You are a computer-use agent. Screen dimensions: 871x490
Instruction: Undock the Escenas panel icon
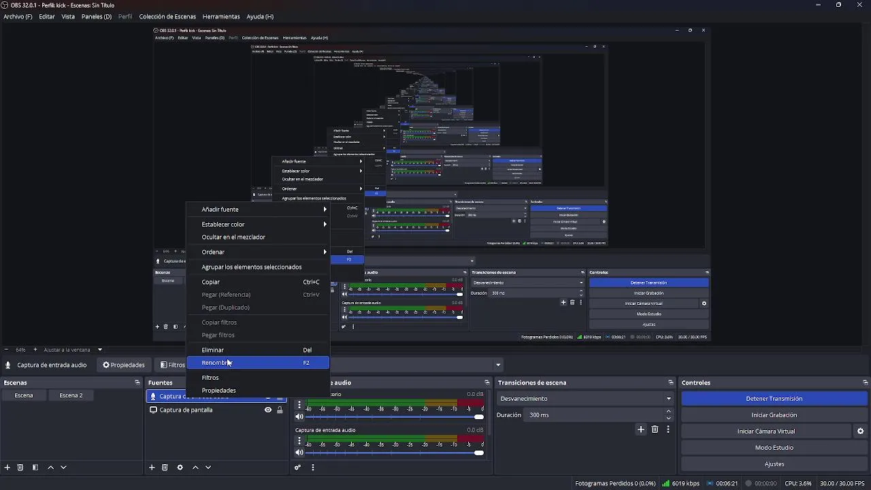point(137,382)
